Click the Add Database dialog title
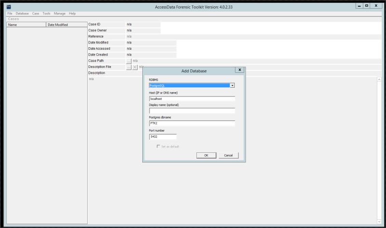The width and height of the screenshot is (386, 228). click(194, 71)
